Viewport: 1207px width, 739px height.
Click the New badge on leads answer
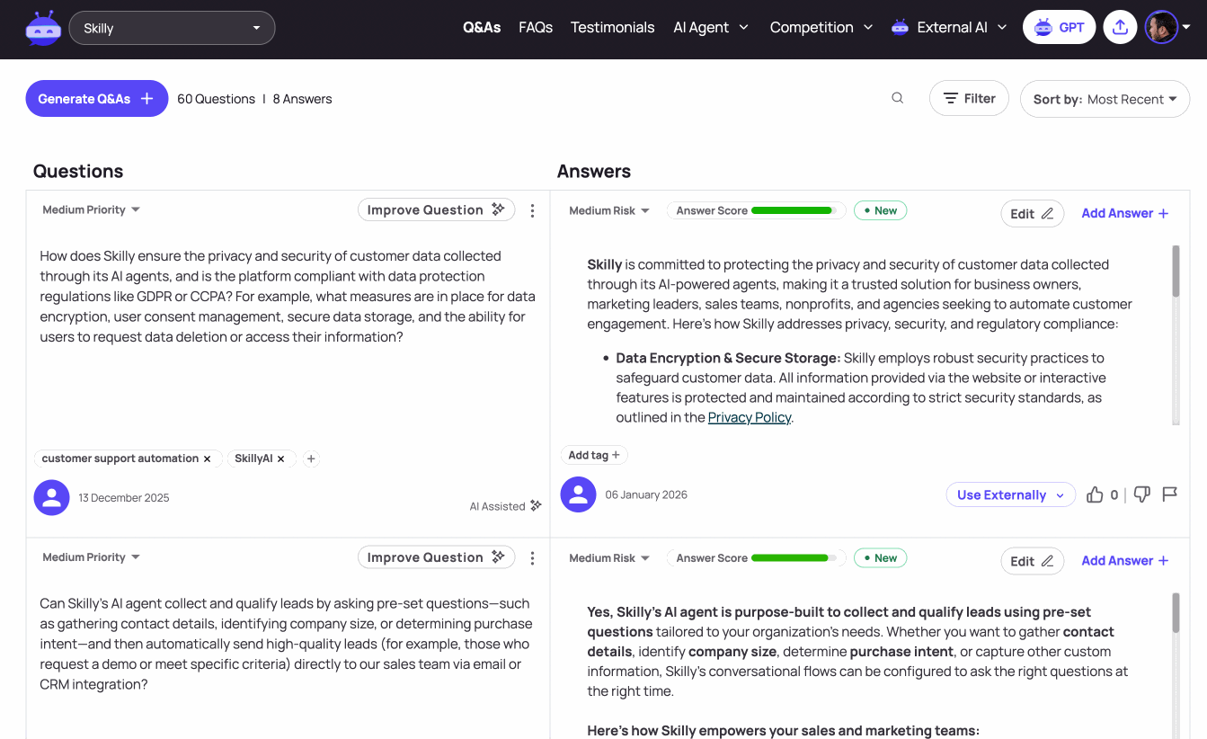pos(881,558)
